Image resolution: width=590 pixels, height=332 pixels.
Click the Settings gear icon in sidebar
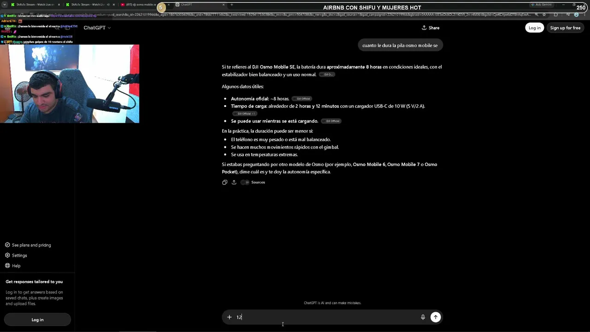click(x=7, y=255)
